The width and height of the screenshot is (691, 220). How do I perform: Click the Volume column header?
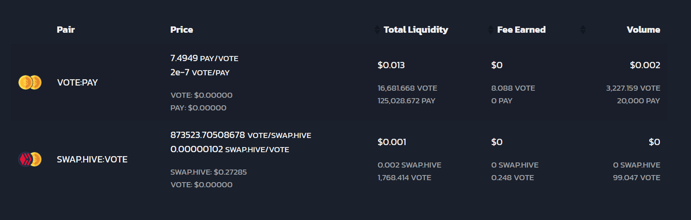pos(643,30)
